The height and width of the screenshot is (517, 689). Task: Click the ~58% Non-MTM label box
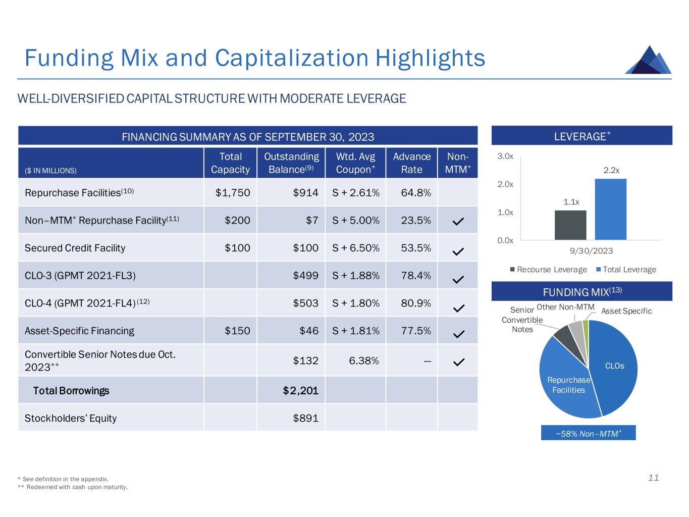point(588,433)
